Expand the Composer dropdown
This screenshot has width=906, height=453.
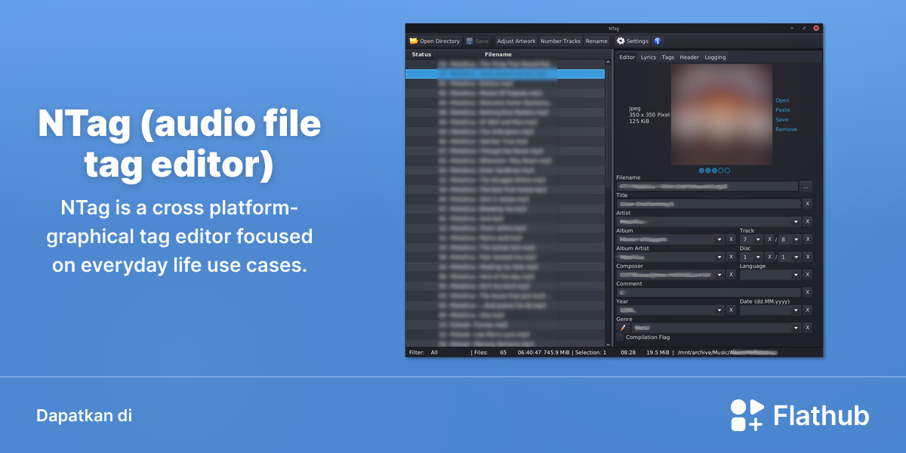[720, 275]
